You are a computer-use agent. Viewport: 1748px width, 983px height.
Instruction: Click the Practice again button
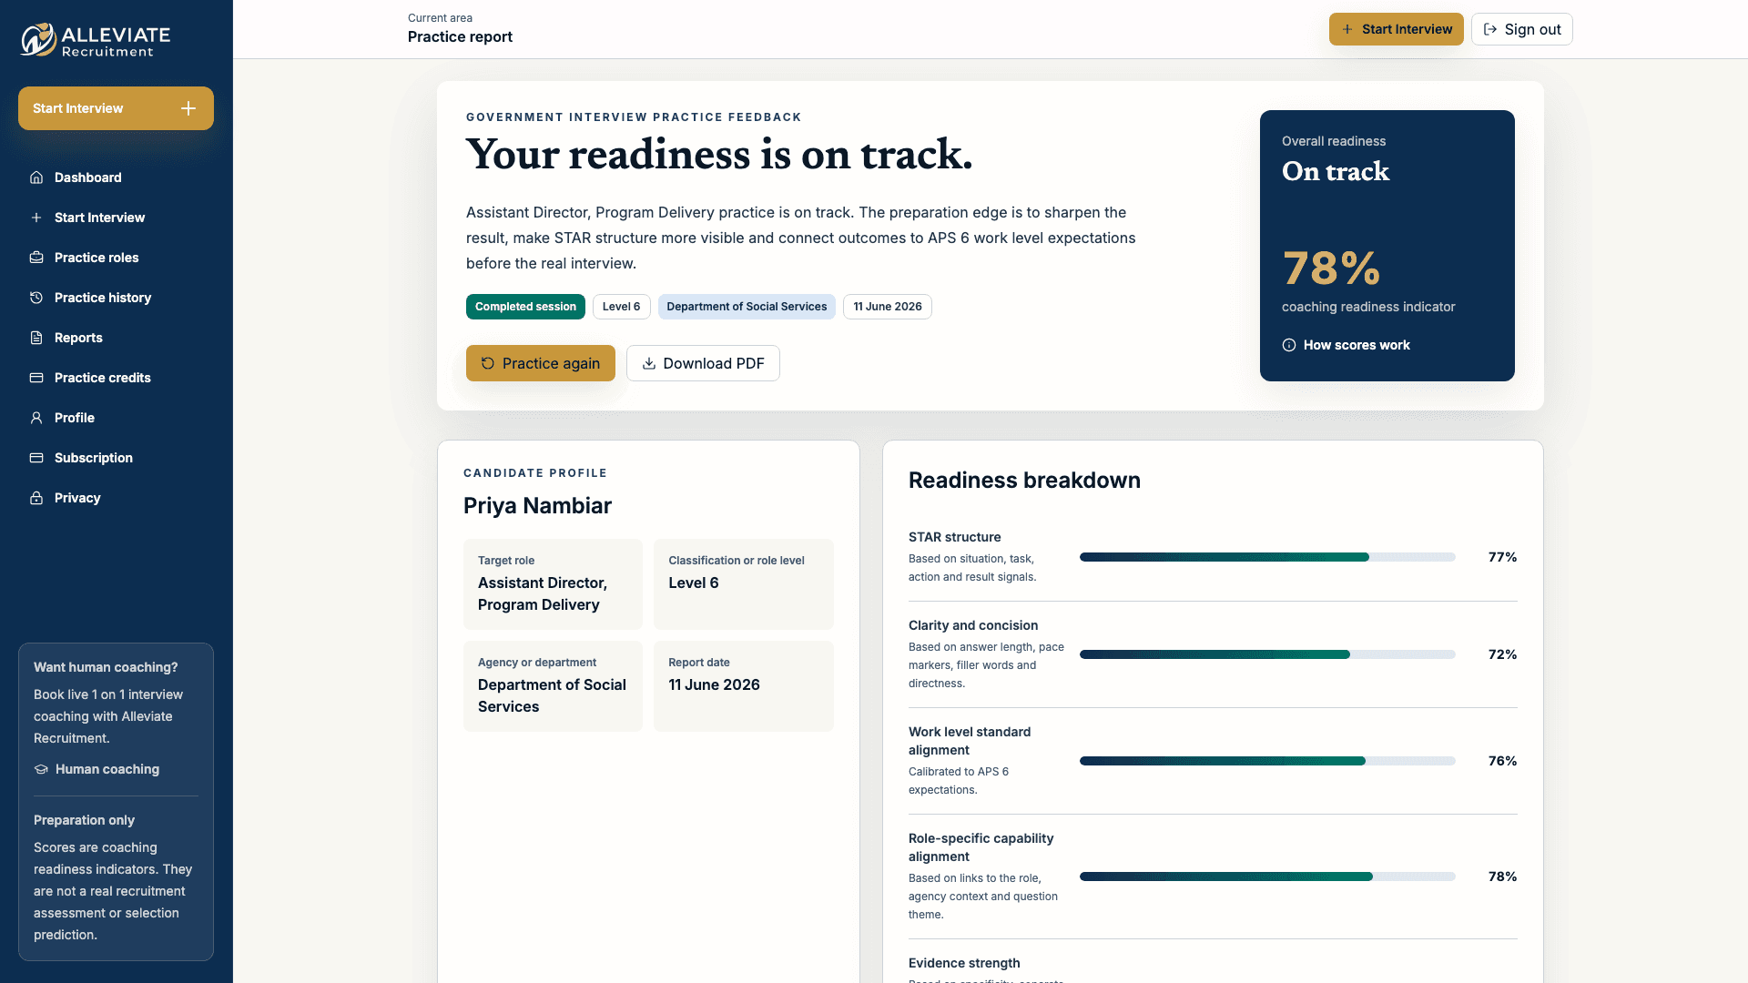pos(541,363)
